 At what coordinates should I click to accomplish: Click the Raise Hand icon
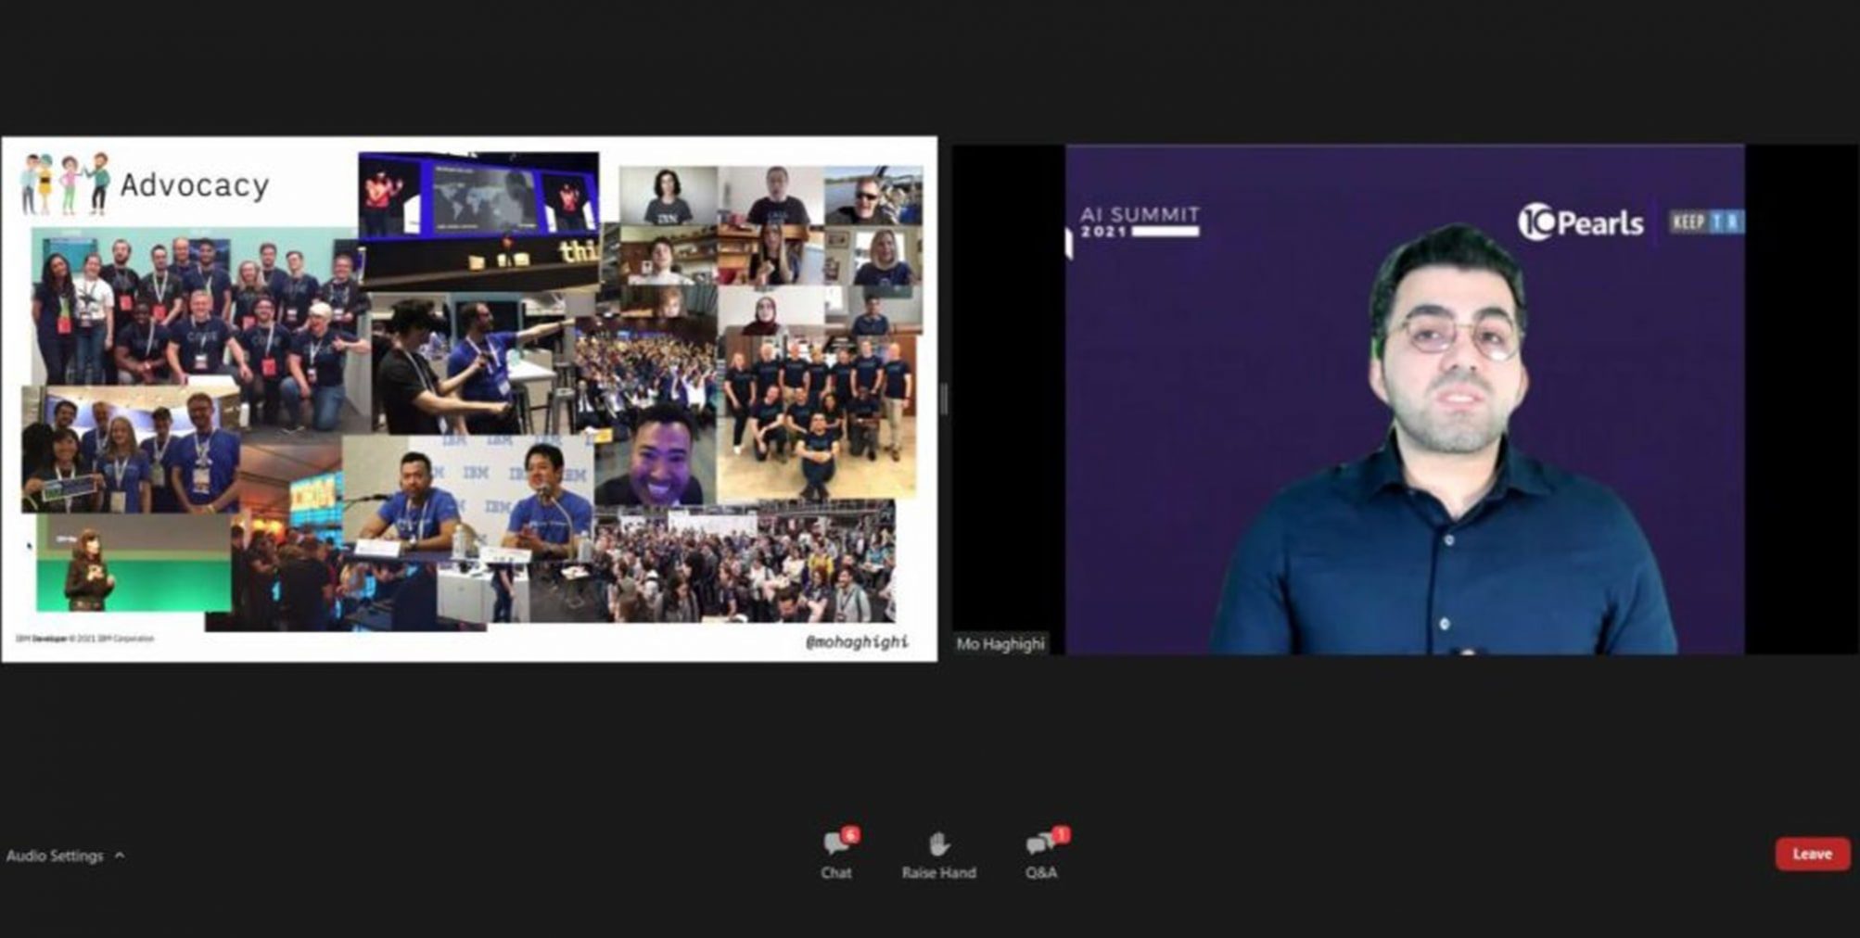click(x=938, y=844)
